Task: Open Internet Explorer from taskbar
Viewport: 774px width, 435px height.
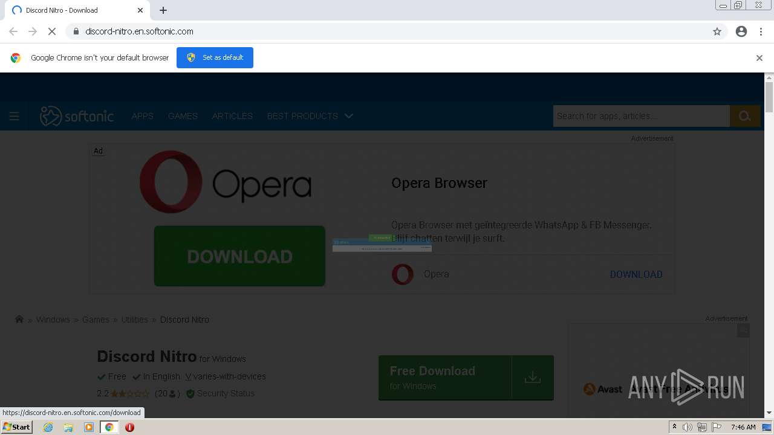Action: point(48,427)
